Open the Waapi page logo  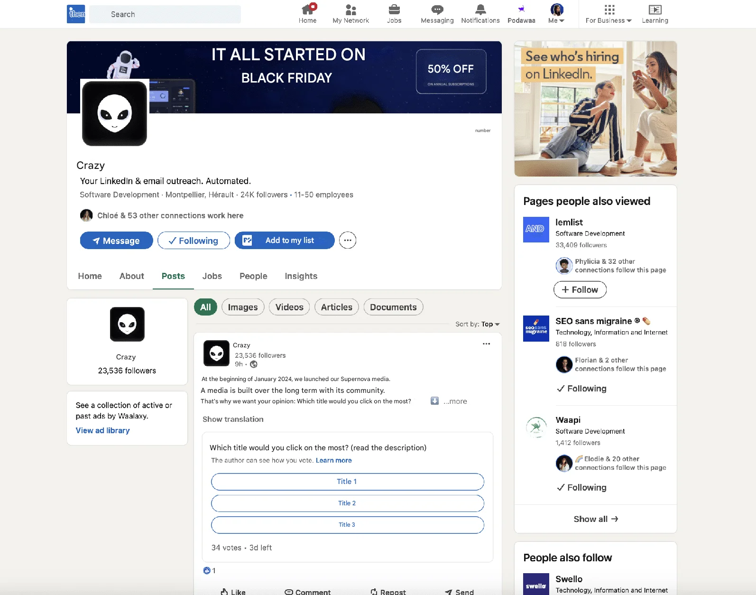pyautogui.click(x=536, y=427)
